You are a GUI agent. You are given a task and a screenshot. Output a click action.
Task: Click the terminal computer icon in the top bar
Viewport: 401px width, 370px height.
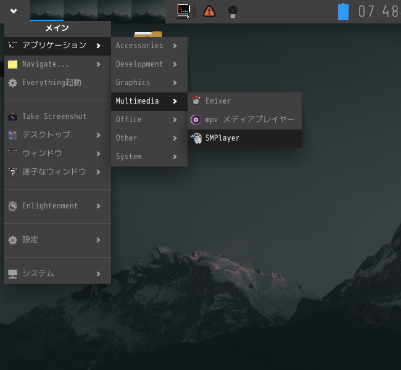click(183, 11)
